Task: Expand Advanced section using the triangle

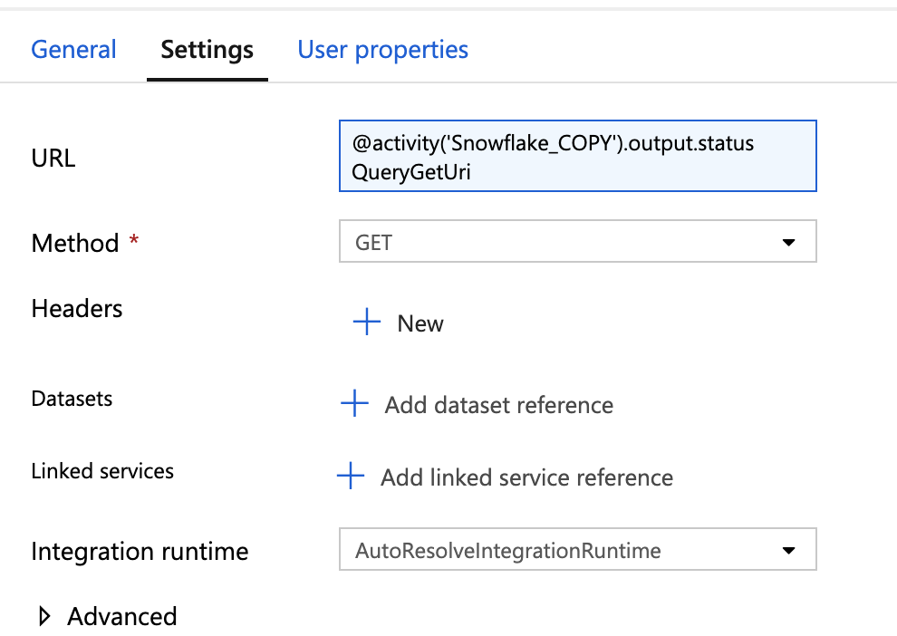Action: 44,617
